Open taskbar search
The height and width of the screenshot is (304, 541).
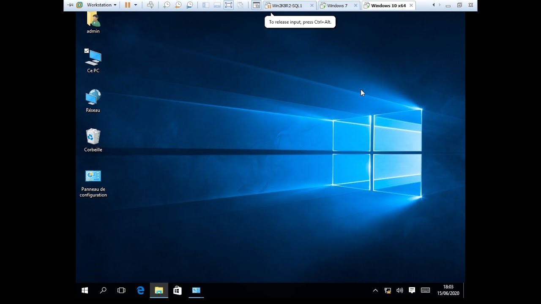pos(103,290)
